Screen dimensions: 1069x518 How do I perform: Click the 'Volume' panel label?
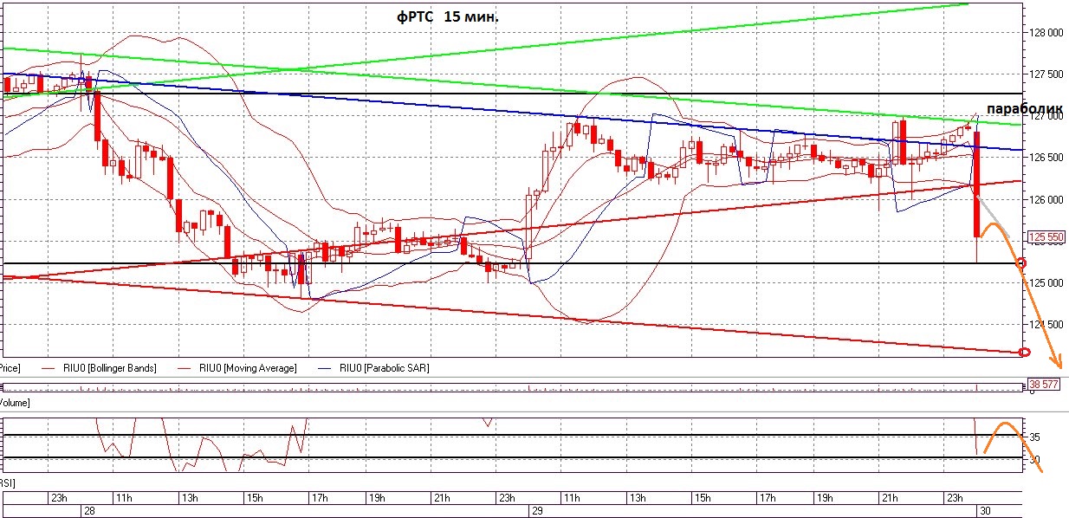pyautogui.click(x=15, y=403)
